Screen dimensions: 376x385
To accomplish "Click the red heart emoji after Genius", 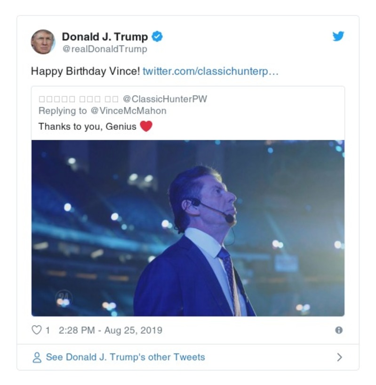I will tap(146, 125).
